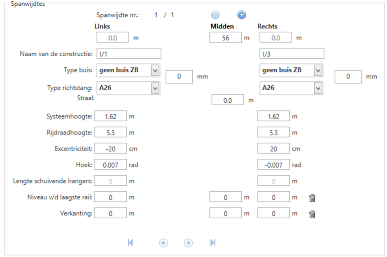Delete the Niveau v/d laagste rail row

[312, 198]
